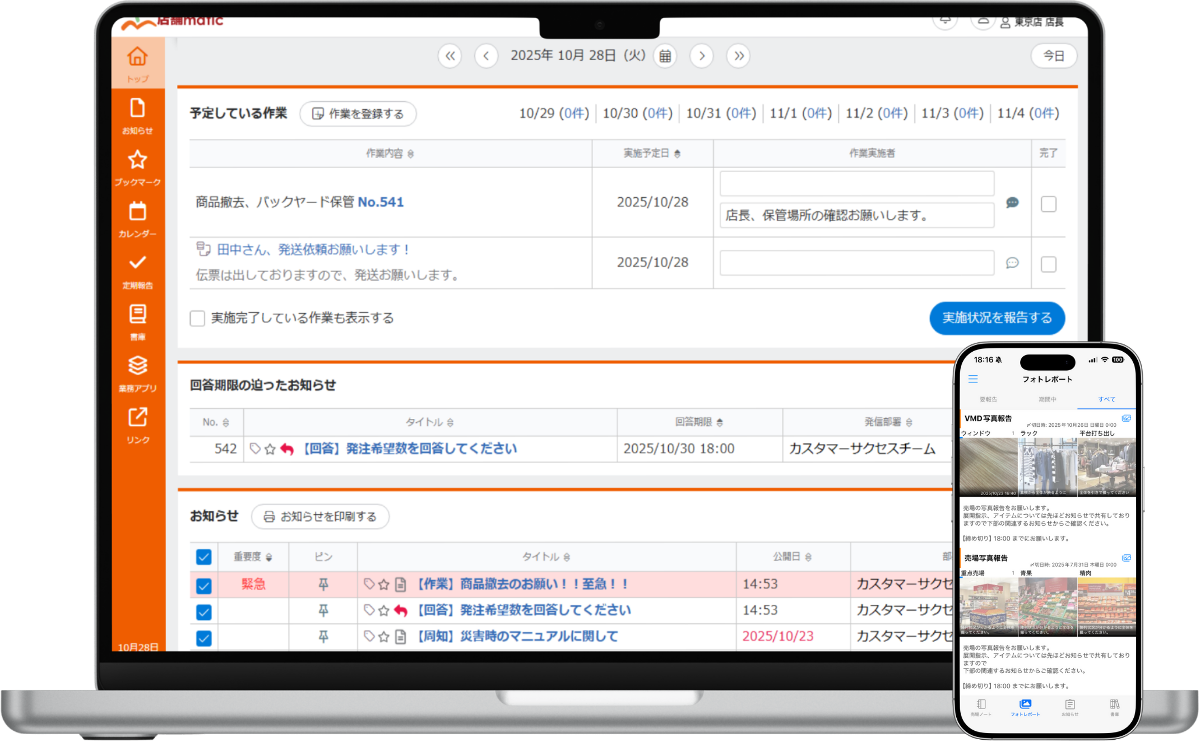Open the calendar date picker next to the date
1200x742 pixels.
[x=665, y=56]
